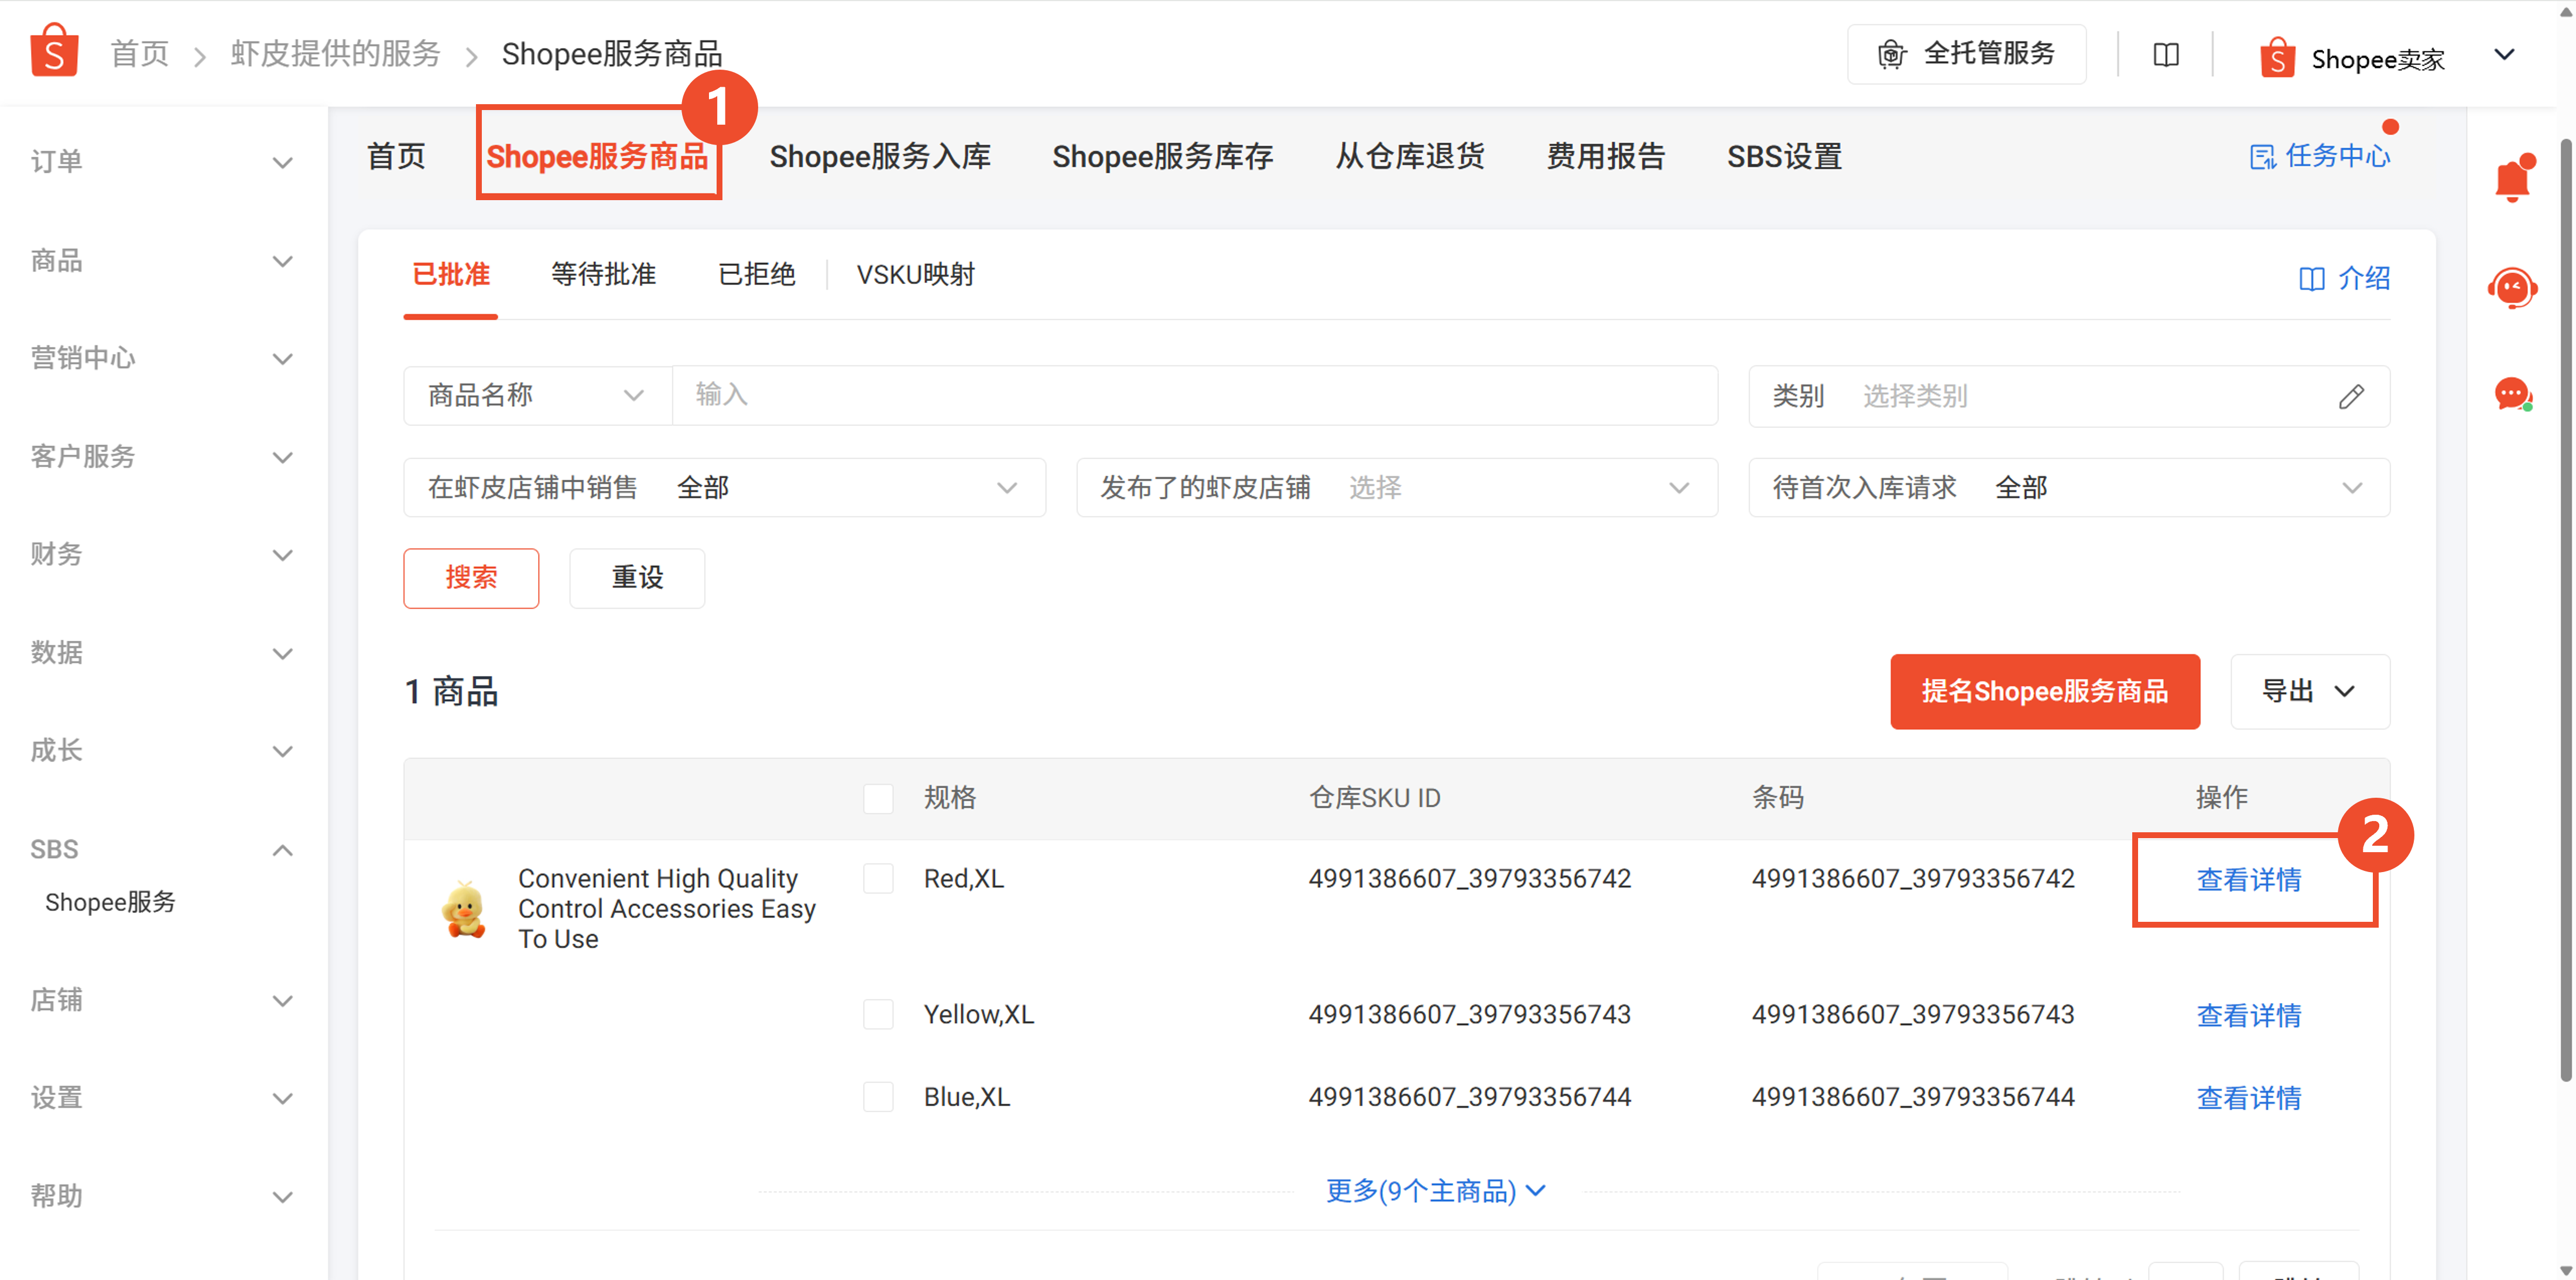The width and height of the screenshot is (2576, 1280).
Task: Open 任务中心 task center link
Action: pos(2319,156)
